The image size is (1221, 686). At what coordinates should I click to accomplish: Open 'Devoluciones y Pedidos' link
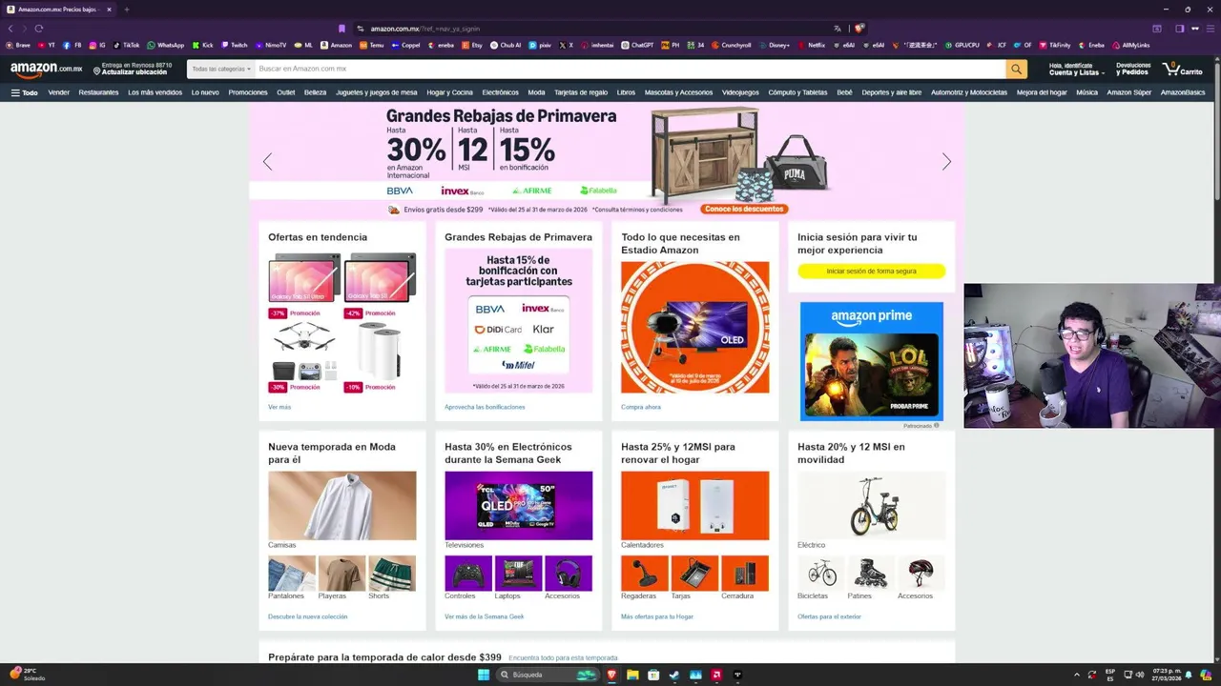1133,70
